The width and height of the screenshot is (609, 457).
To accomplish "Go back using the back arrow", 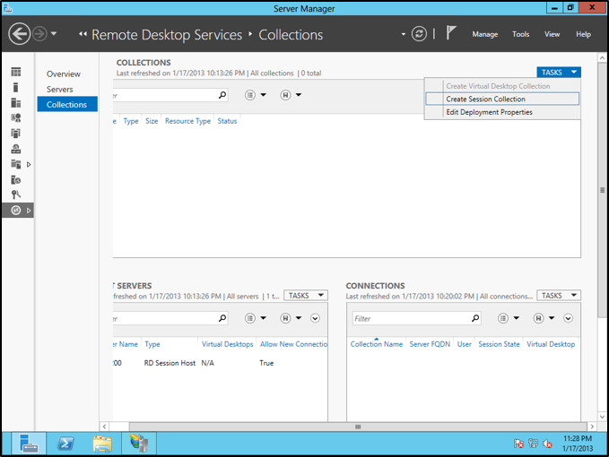I will (x=19, y=34).
